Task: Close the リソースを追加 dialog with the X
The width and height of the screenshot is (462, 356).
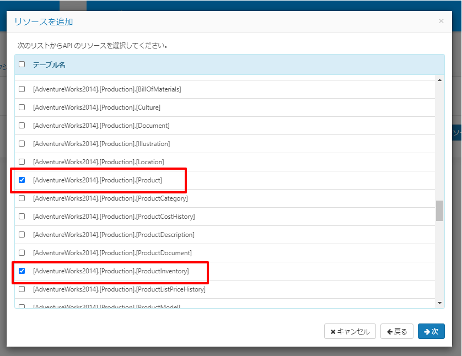Action: coord(441,21)
